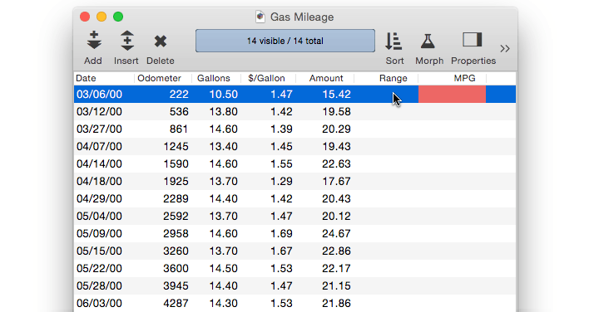Click price value 1.39
Image resolution: width=594 pixels, height=312 pixels.
281,129
